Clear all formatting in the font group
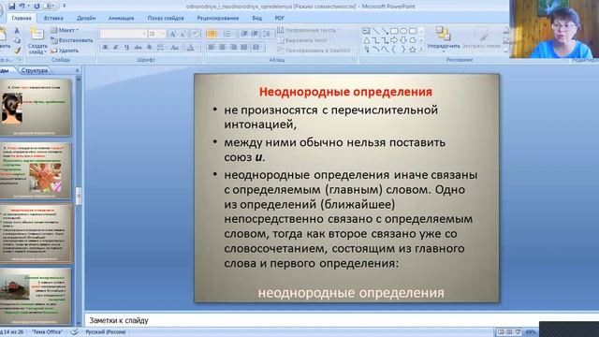 196,34
